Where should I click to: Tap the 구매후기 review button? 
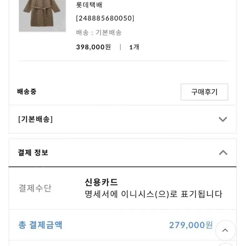204,92
